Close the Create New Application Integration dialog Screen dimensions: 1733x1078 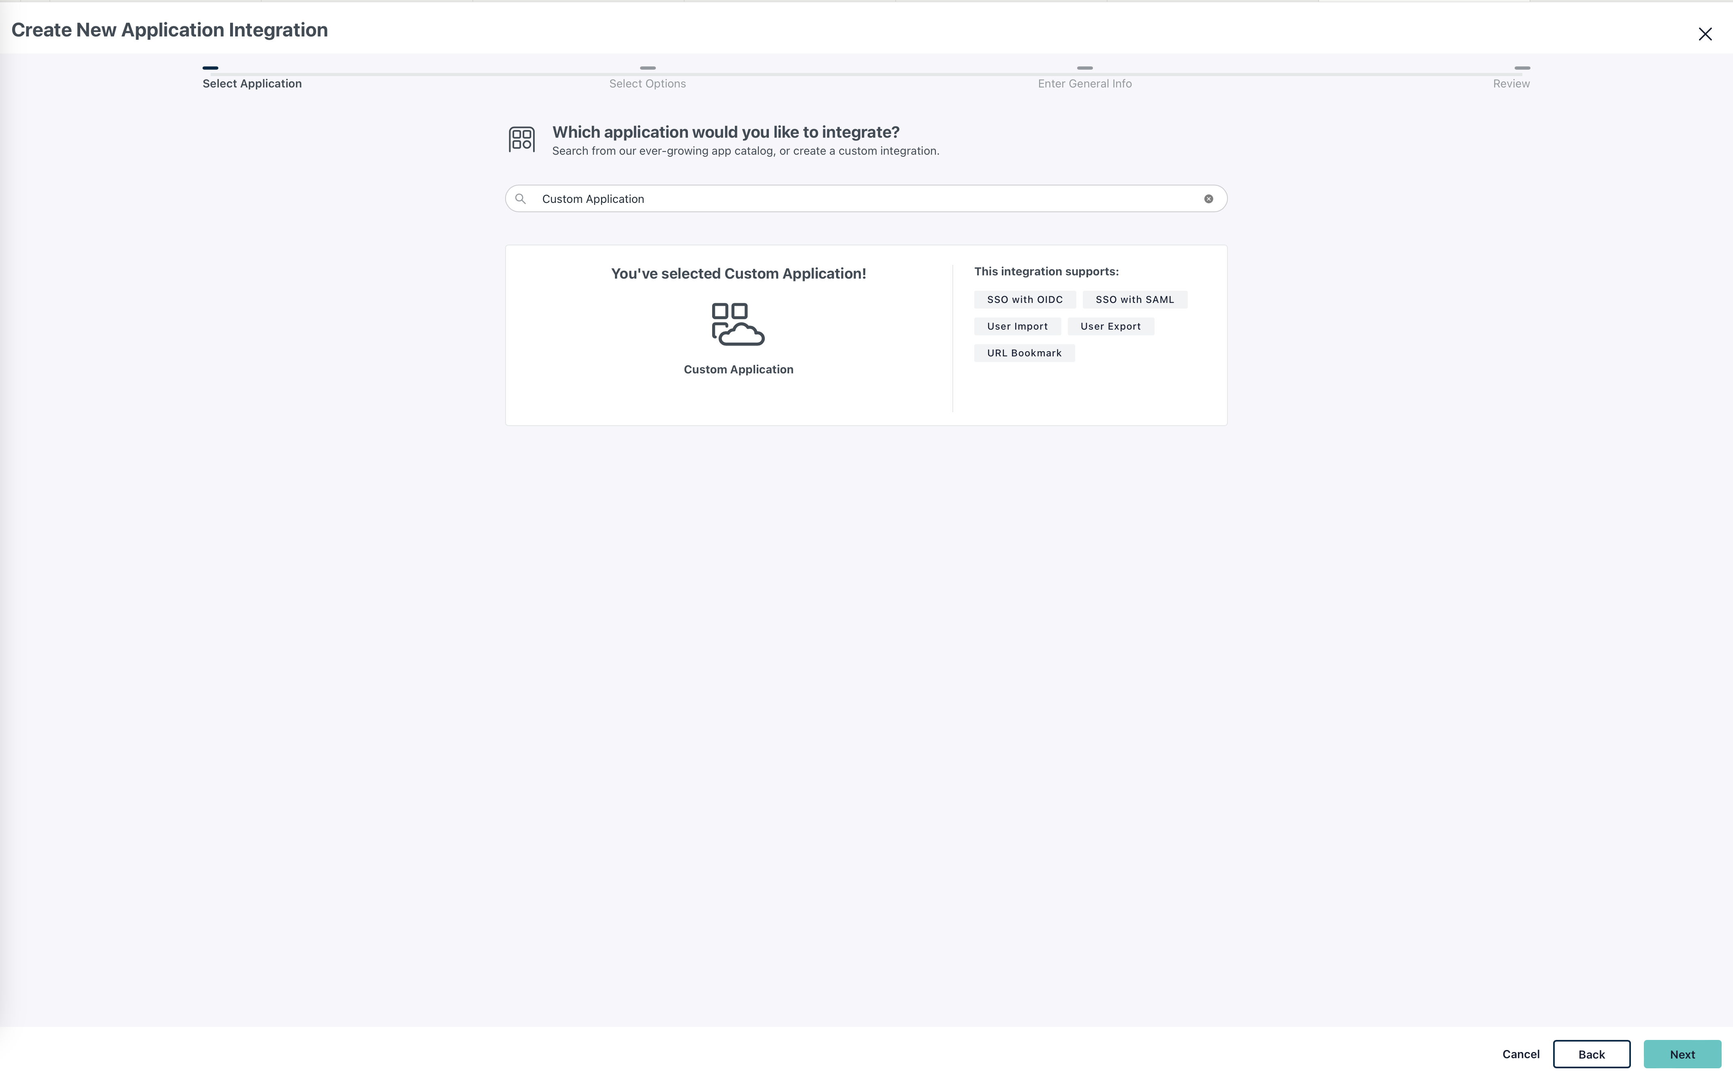pyautogui.click(x=1705, y=34)
